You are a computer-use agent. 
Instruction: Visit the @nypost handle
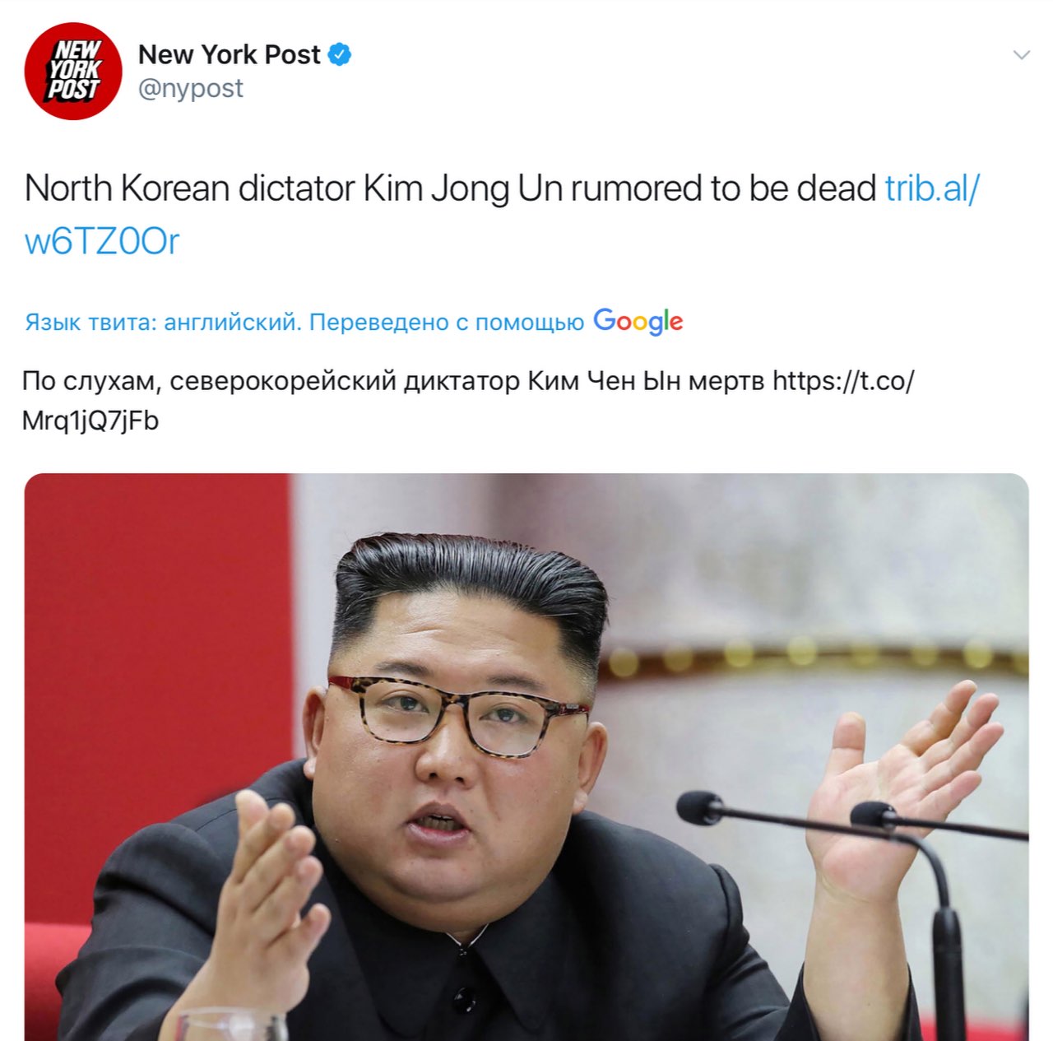(x=190, y=88)
